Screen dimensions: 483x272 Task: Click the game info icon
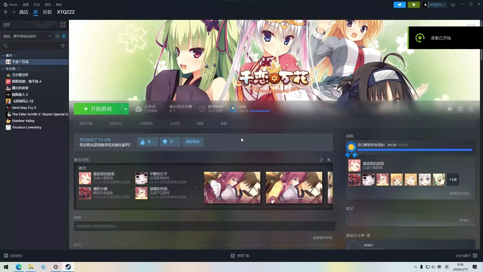tap(460, 109)
